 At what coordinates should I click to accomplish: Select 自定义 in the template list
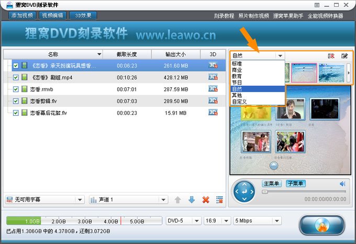tap(258, 102)
